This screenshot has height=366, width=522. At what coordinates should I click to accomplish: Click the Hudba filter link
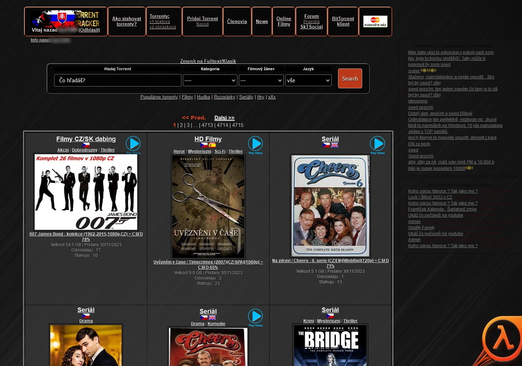(x=203, y=97)
